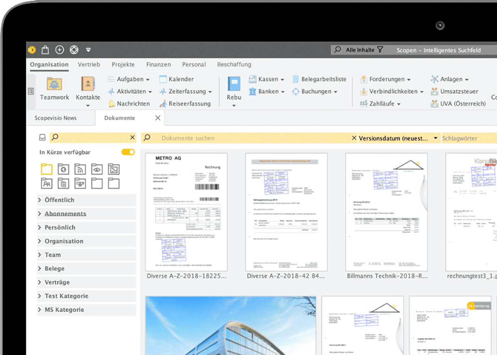The height and width of the screenshot is (355, 497).
Task: Click the plus circle icon in title bar
Action: [x=60, y=50]
